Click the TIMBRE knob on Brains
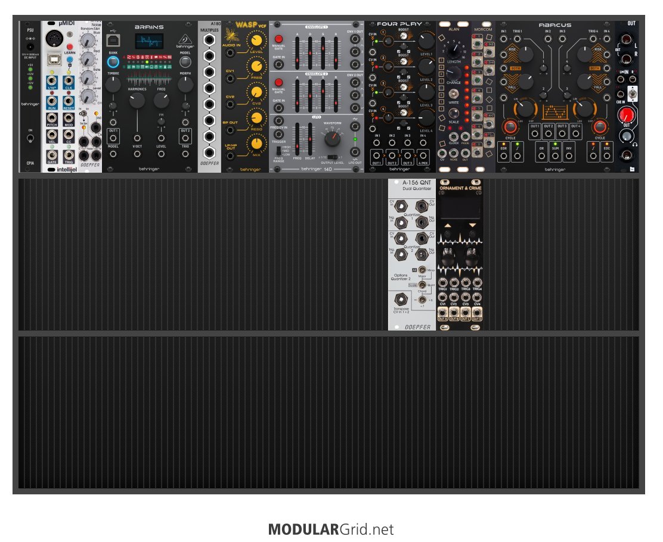The height and width of the screenshot is (542, 663). point(113,85)
